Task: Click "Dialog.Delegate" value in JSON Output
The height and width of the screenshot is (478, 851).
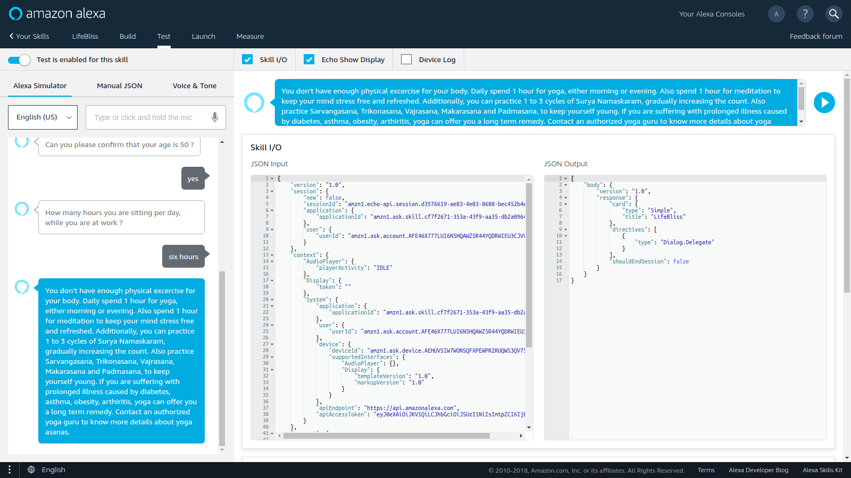Action: click(x=687, y=242)
